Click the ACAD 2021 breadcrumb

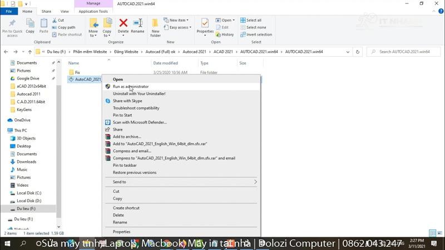(223, 52)
